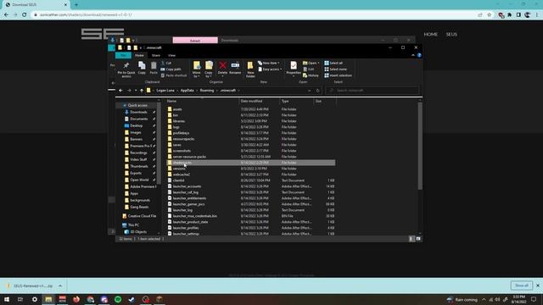
Task: Select This PC in navigation pane
Action: (x=133, y=225)
